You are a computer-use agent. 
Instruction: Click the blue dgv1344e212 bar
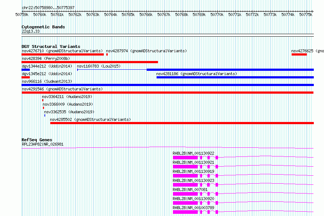pyautogui.click(x=25, y=70)
